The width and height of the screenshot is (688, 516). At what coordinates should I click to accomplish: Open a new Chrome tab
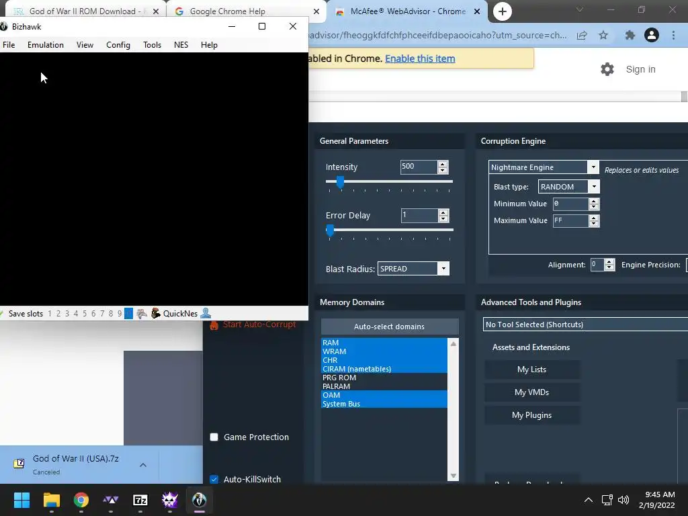tap(503, 11)
